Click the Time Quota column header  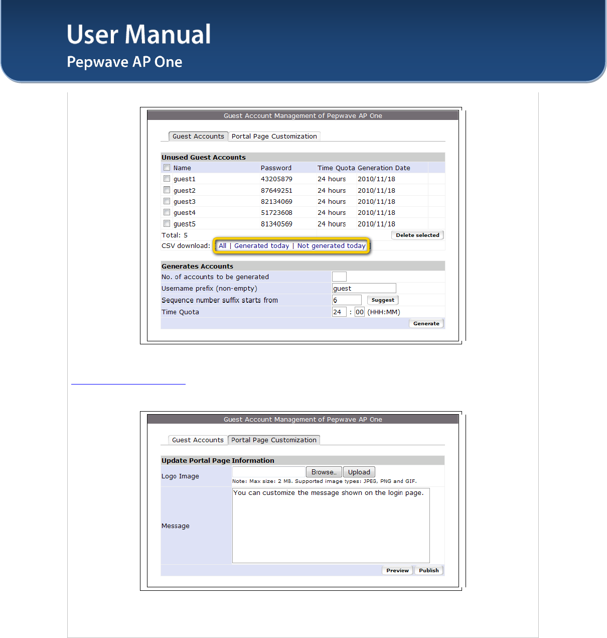coord(336,168)
